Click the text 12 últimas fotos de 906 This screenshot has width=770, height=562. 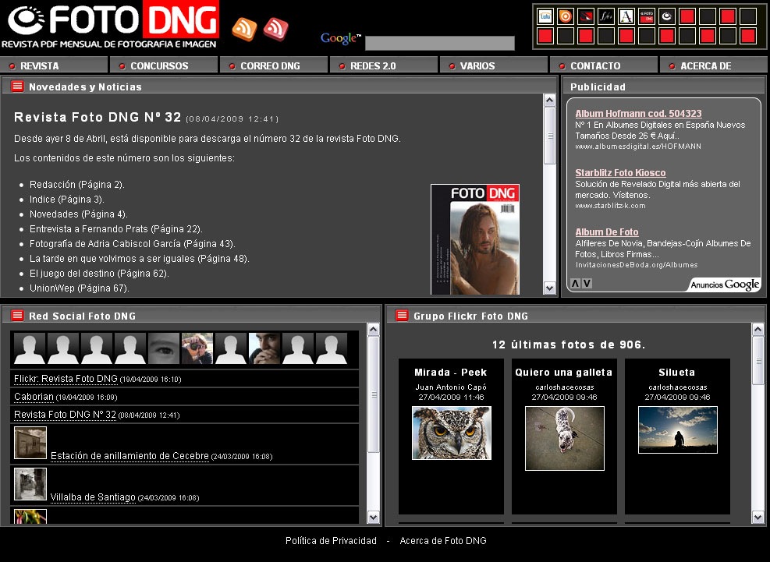569,345
